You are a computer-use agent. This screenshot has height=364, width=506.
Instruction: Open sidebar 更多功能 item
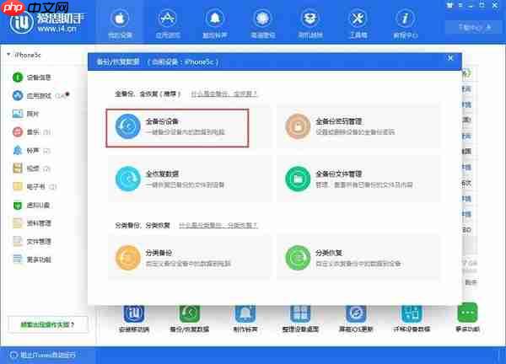[x=32, y=260]
